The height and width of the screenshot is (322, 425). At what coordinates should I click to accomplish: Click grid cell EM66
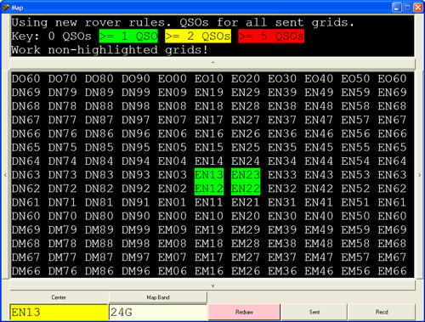(392, 271)
